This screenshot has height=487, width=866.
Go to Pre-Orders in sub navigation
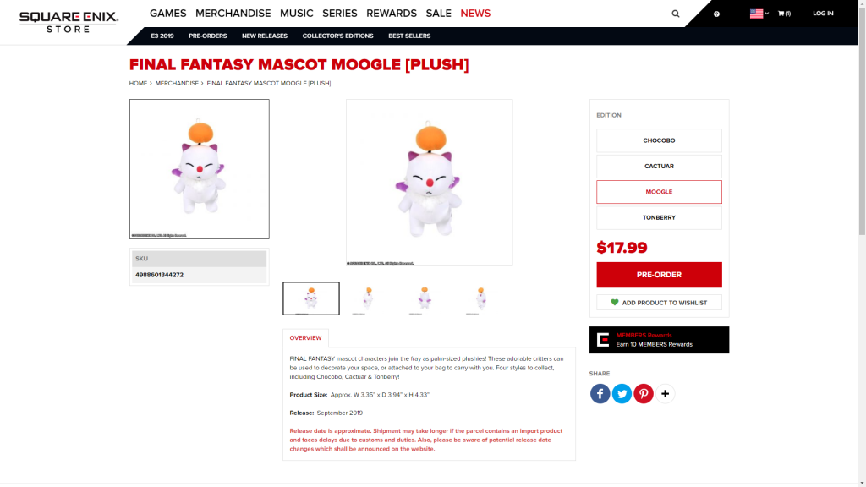tap(208, 36)
